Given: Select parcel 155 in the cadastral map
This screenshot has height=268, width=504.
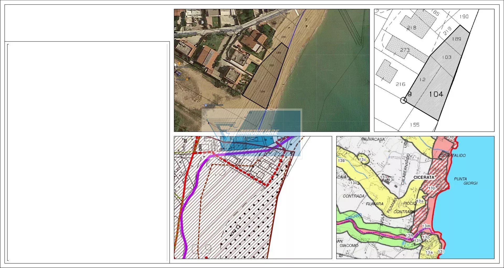Looking at the screenshot, I should (x=415, y=125).
